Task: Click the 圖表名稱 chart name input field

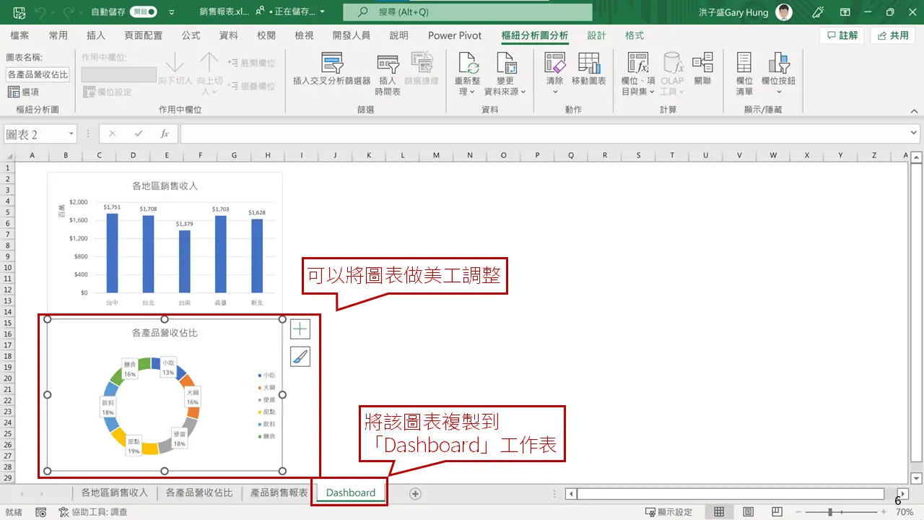Action: point(38,74)
